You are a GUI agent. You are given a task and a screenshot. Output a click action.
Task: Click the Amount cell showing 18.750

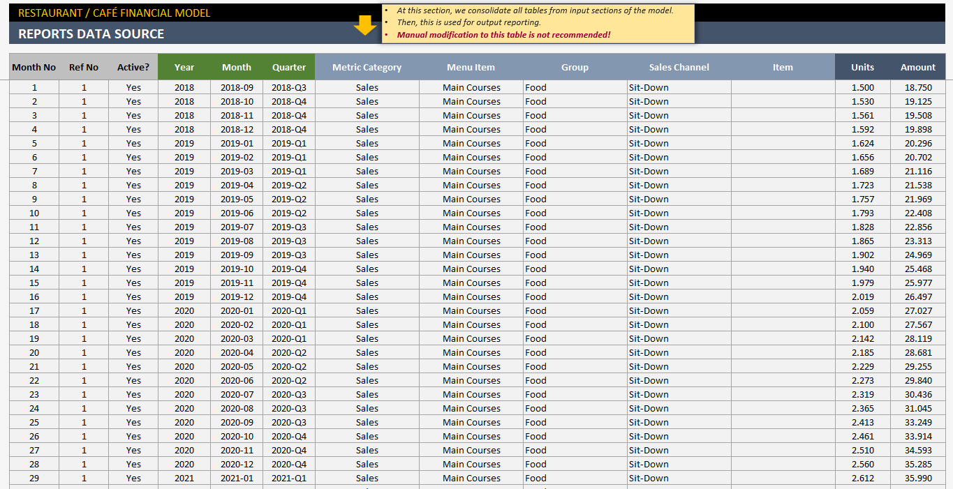[x=917, y=87]
